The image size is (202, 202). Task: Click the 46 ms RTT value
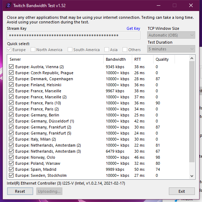(139, 157)
